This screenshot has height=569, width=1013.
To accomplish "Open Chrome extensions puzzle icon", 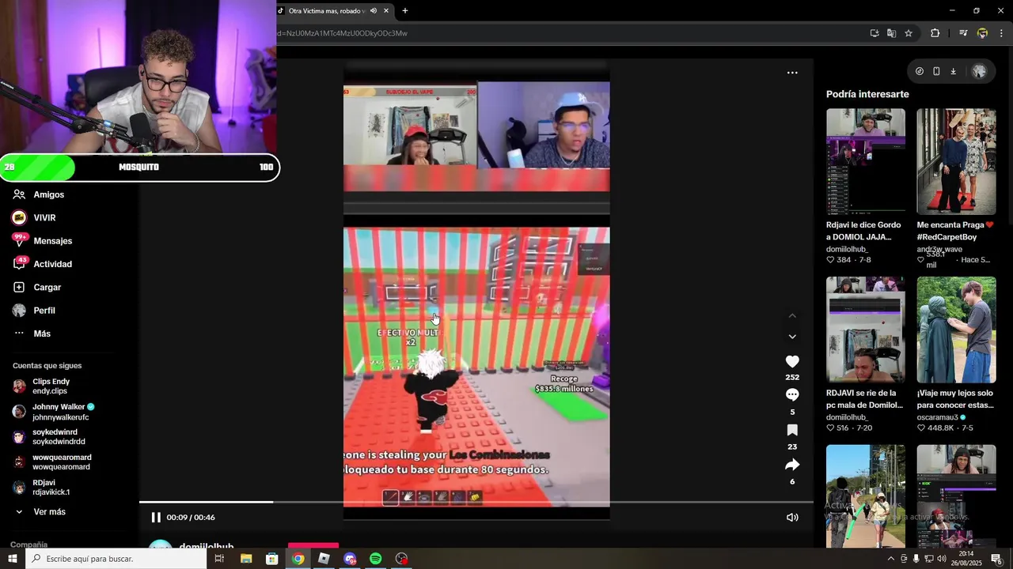I will coord(935,33).
